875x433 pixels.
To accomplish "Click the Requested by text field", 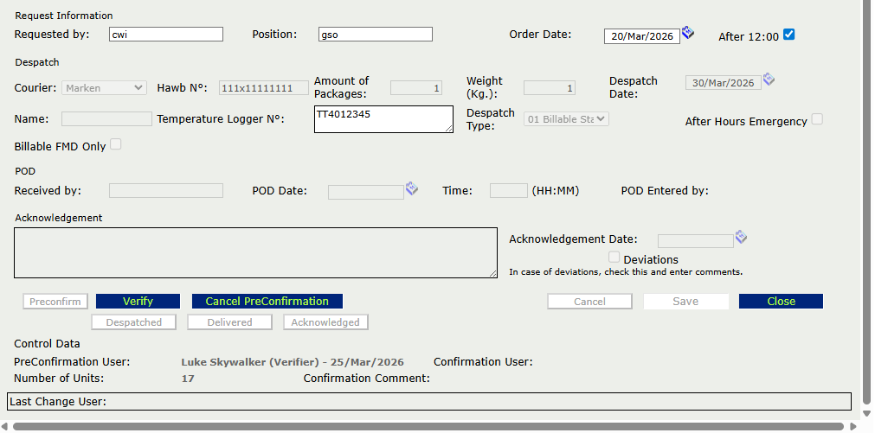I will coord(166,35).
